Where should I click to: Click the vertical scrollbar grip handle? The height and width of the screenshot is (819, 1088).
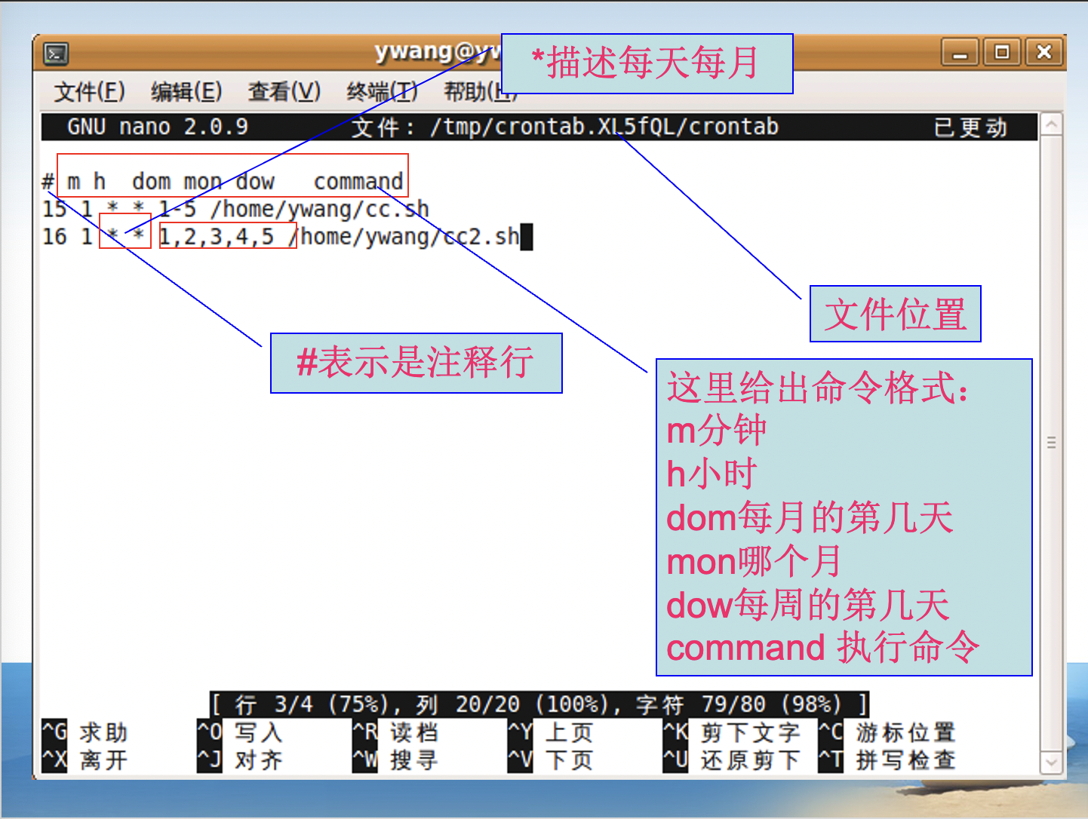[1051, 443]
